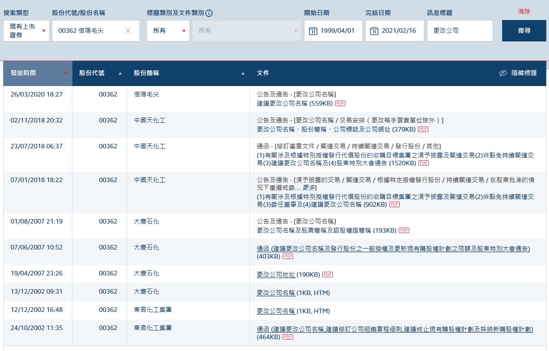
Task: Click PDF icon for 建議更改公司名稱 (559KB)
Action: (340, 103)
